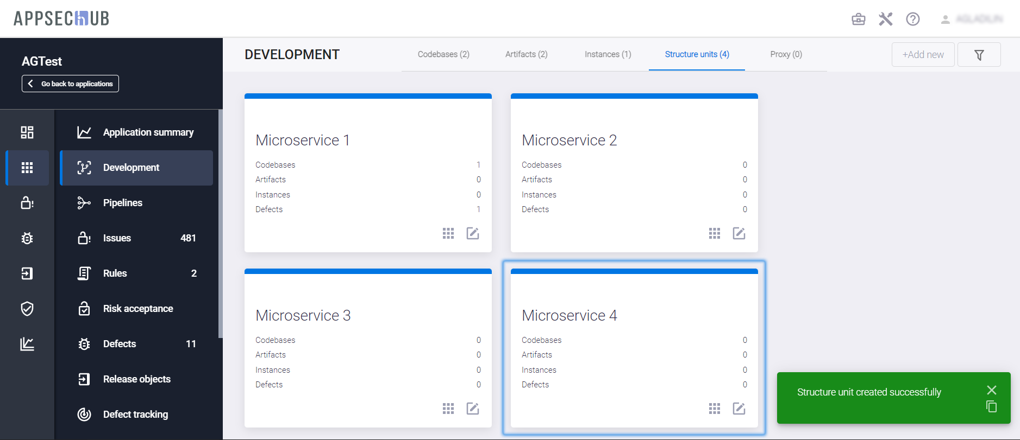The width and height of the screenshot is (1020, 440).
Task: Click the filter funnel button
Action: [x=979, y=55]
